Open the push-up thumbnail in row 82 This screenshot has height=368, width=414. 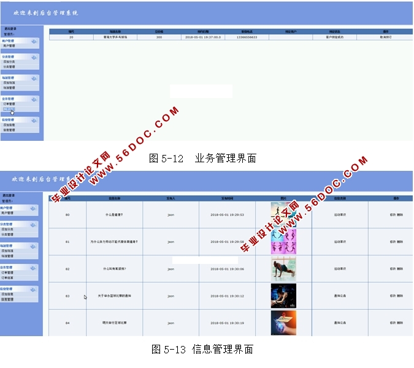coord(283,269)
